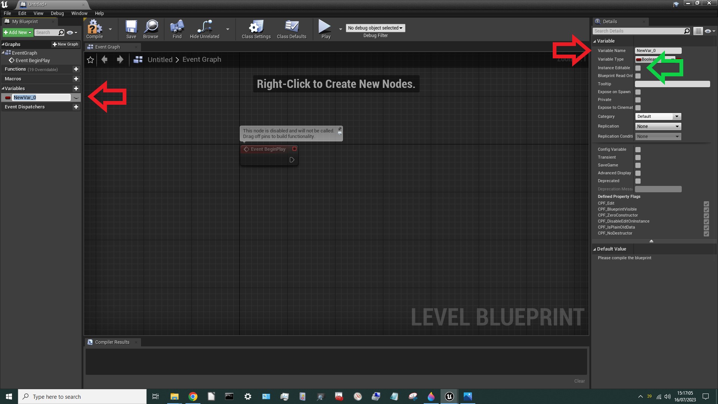This screenshot has width=718, height=404.
Task: Open Chrome from the taskbar
Action: [x=193, y=397]
